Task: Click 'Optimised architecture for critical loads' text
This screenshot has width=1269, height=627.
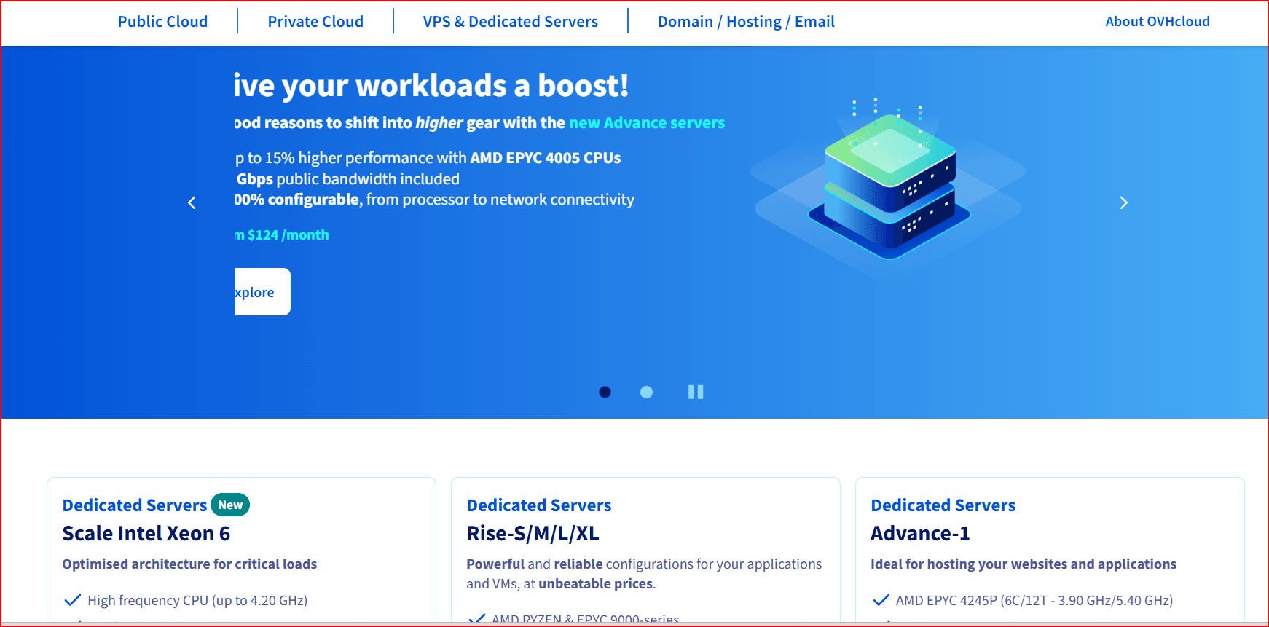Action: (189, 564)
